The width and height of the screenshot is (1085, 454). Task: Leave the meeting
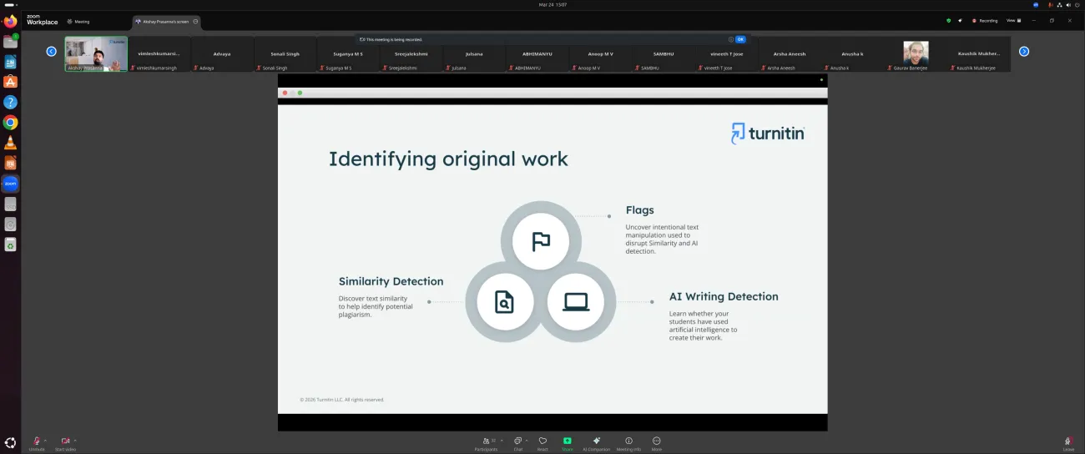(1067, 442)
